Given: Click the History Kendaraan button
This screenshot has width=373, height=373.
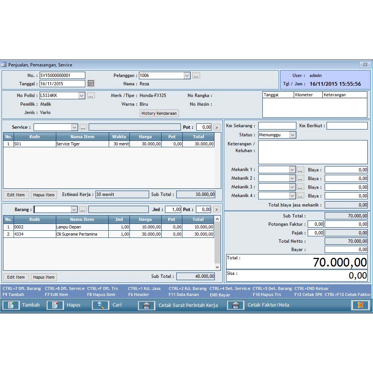Looking at the screenshot, I should pos(159,113).
